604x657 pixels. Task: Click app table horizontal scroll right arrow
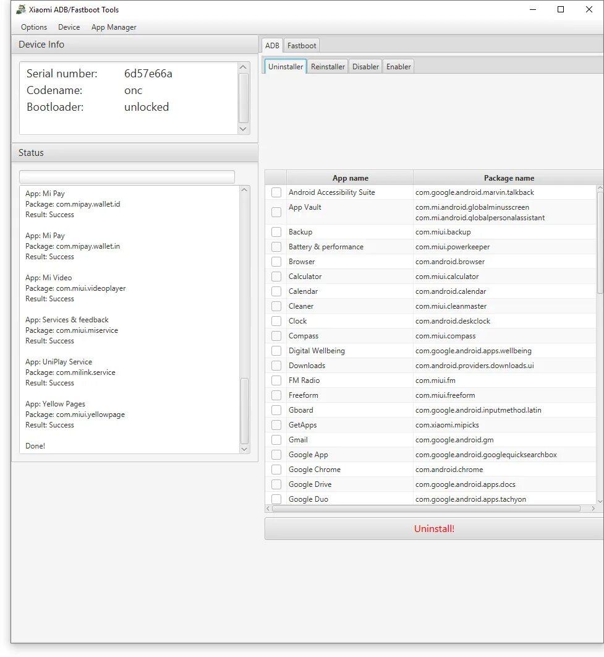tap(593, 509)
